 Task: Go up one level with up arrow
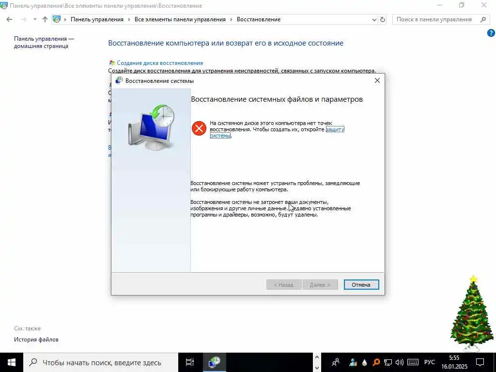point(45,19)
